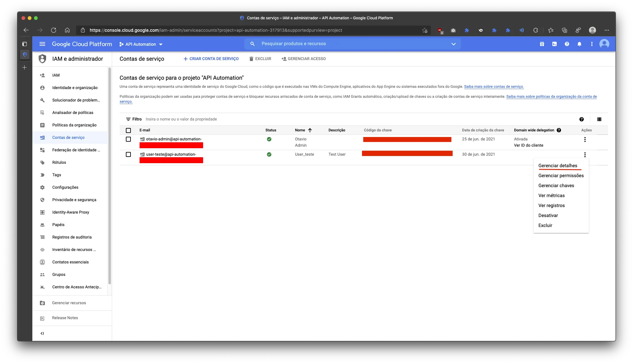This screenshot has width=633, height=364.
Task: Open notifications bell
Action: coord(579,44)
